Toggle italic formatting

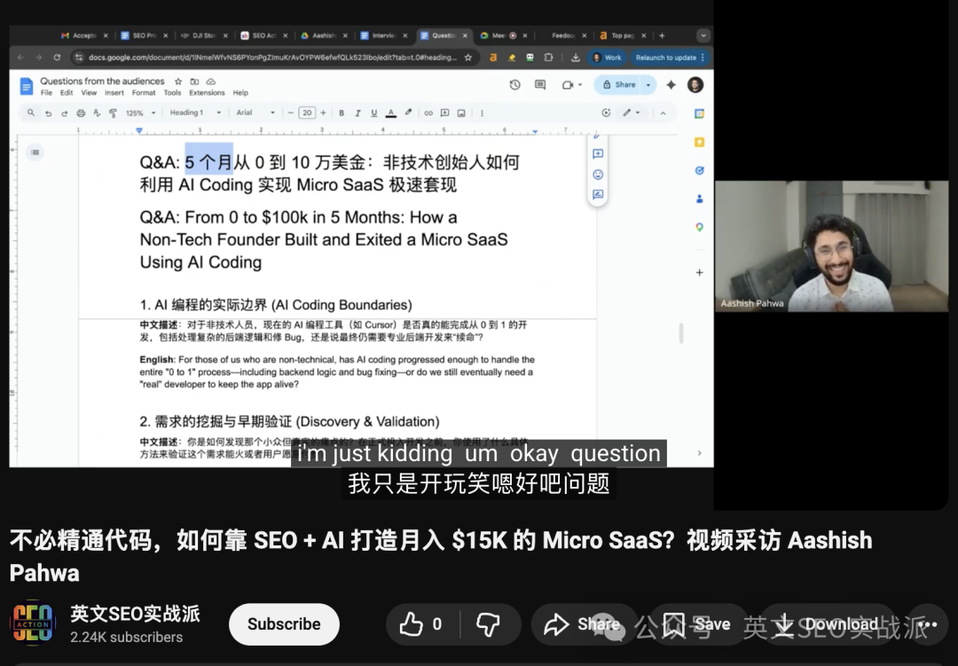point(358,113)
